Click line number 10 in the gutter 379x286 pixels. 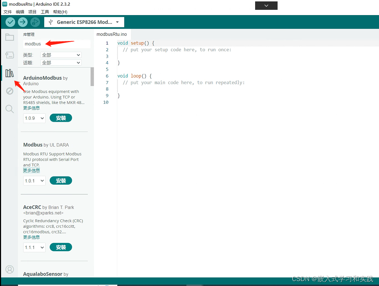[106, 102]
